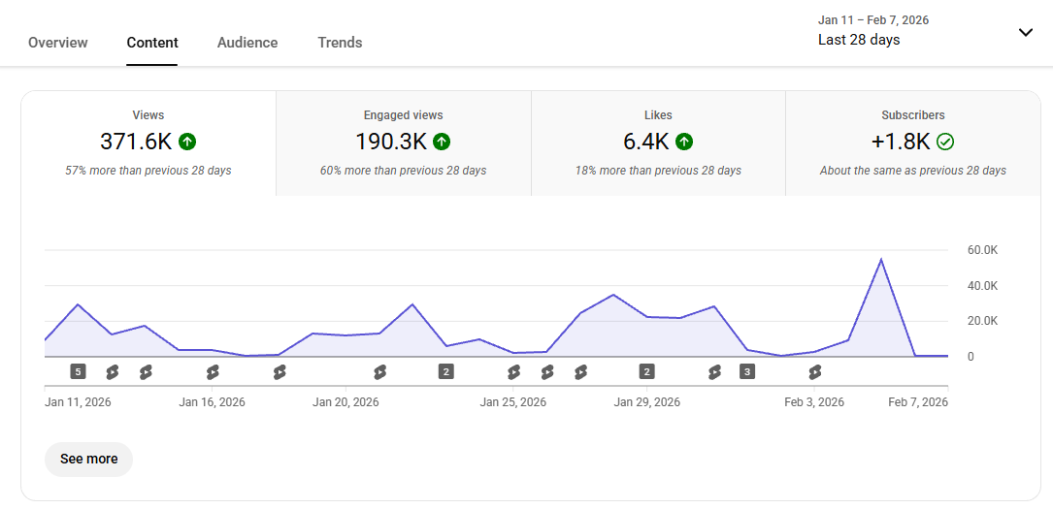The height and width of the screenshot is (509, 1053).
Task: Click the checkmark icon beside +1.8K subscribers
Action: coord(945,142)
